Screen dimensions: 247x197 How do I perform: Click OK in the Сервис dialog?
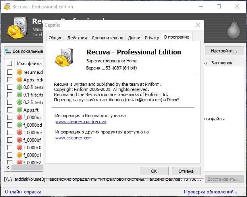point(154,171)
